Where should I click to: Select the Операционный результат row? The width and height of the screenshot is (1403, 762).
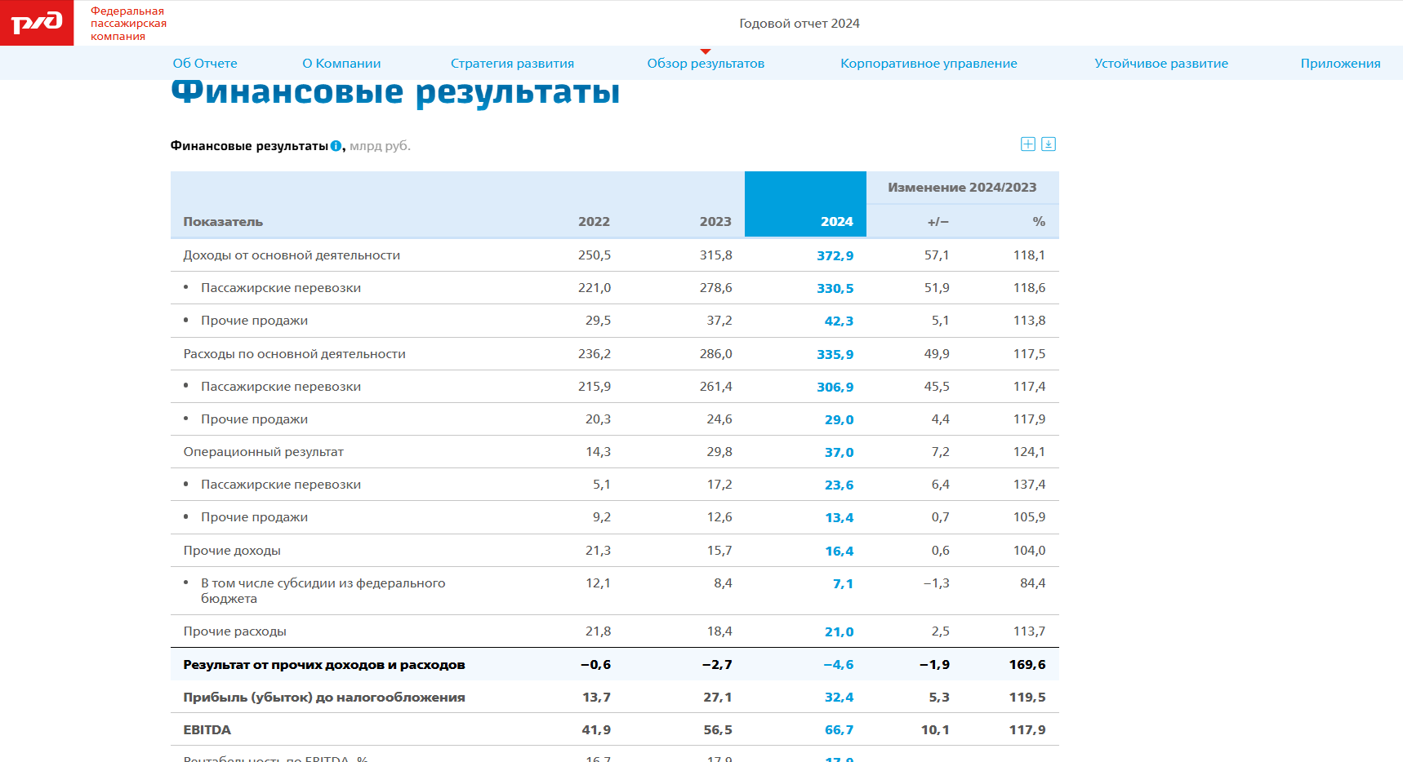point(263,452)
